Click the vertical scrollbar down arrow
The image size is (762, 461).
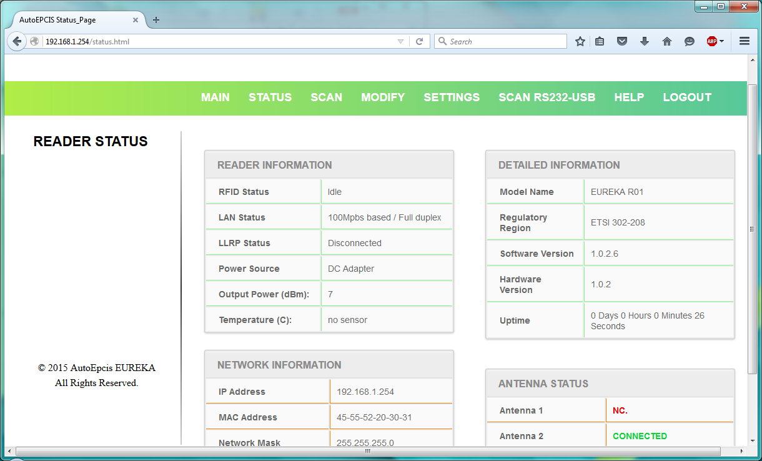753,440
